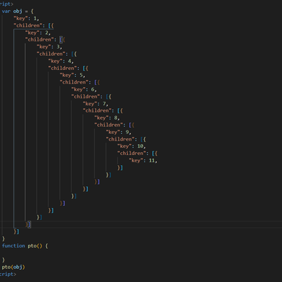Click the "key": 4, line
Screen dimensions: 282x282
61,61
